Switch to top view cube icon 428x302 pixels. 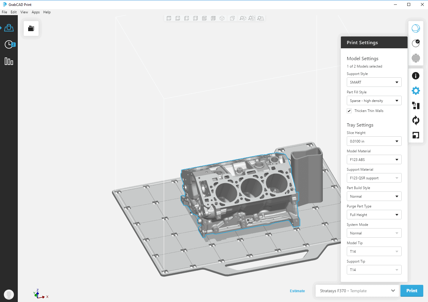[x=169, y=18]
